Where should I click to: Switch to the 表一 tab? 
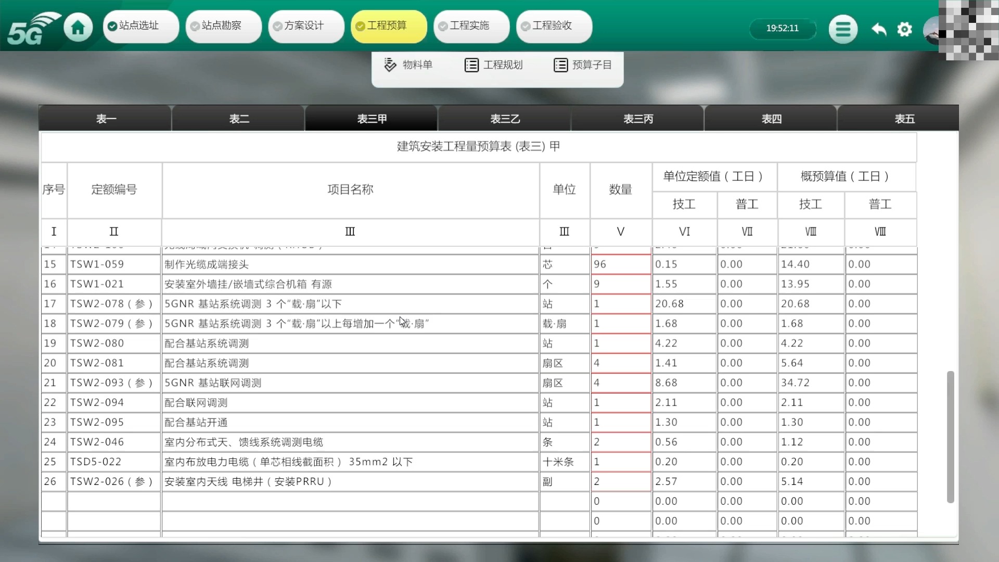point(106,119)
